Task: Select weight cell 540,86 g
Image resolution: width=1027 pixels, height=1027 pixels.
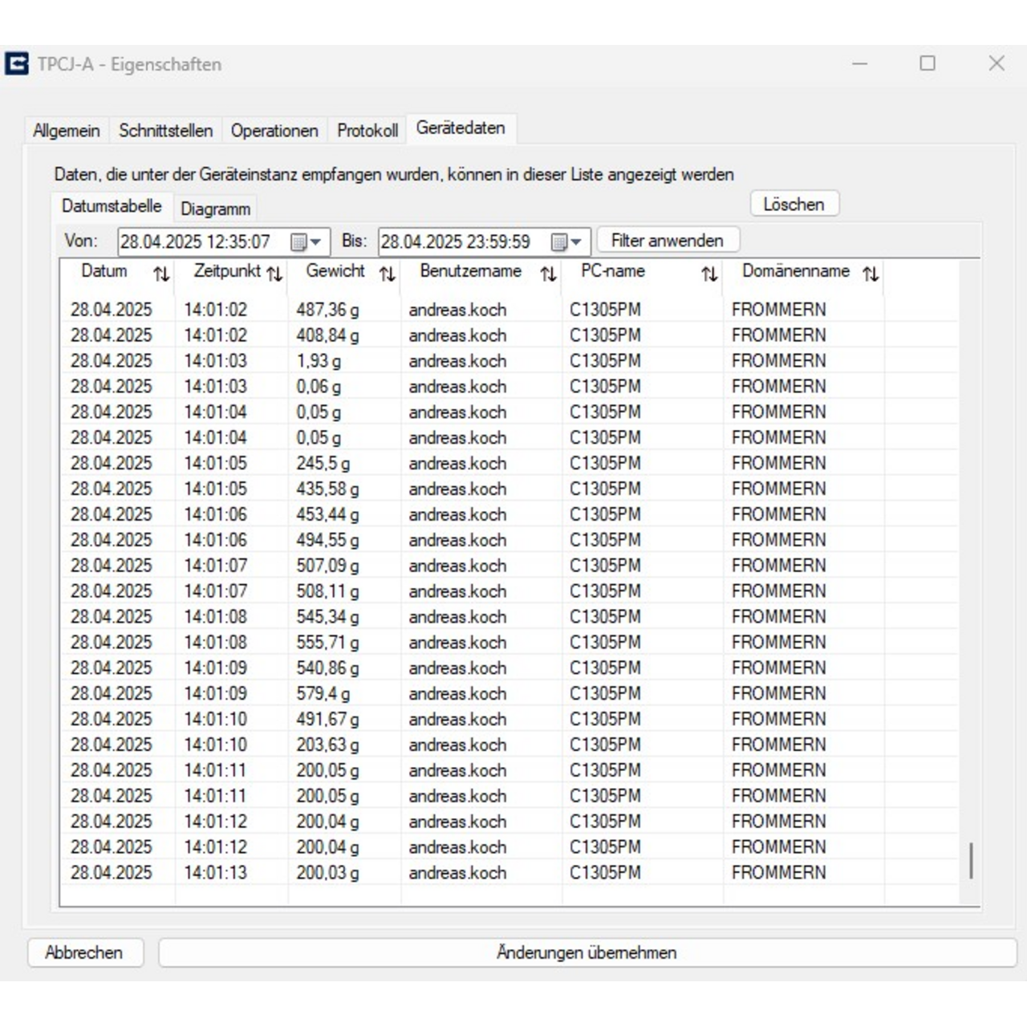Action: tap(327, 668)
